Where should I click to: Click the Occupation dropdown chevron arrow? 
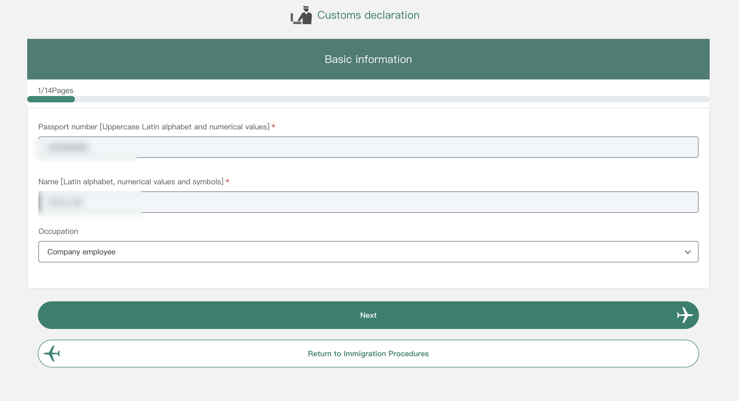687,252
